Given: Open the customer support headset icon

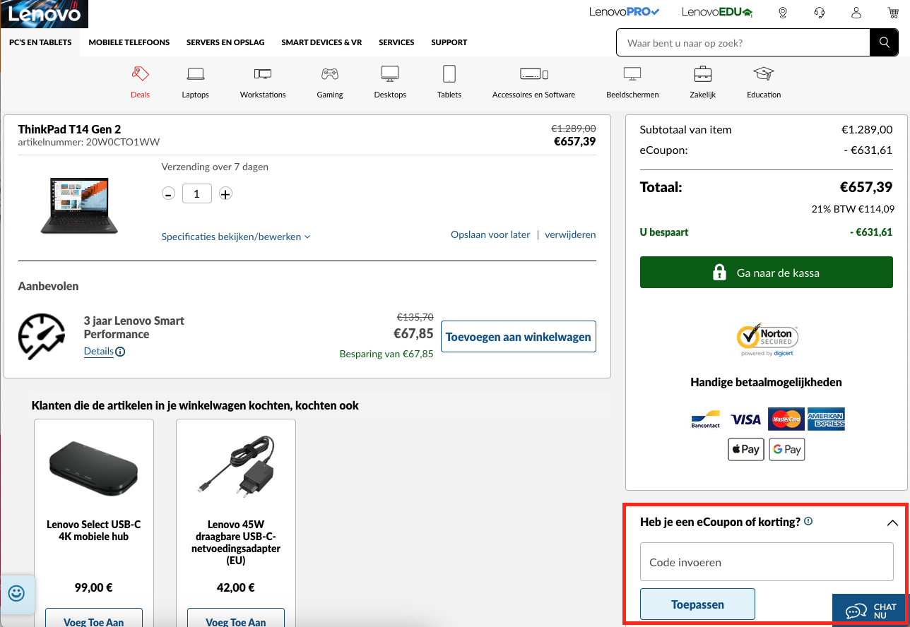Looking at the screenshot, I should [820, 13].
